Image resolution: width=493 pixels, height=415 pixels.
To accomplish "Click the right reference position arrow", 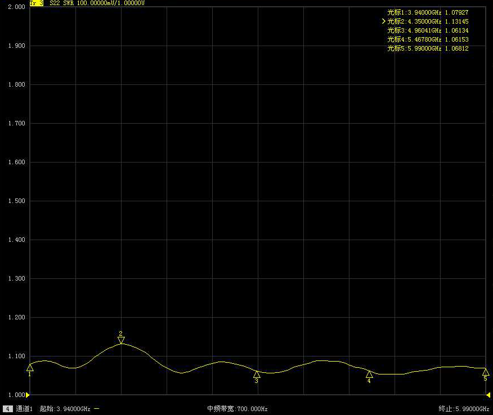I will tap(488, 395).
